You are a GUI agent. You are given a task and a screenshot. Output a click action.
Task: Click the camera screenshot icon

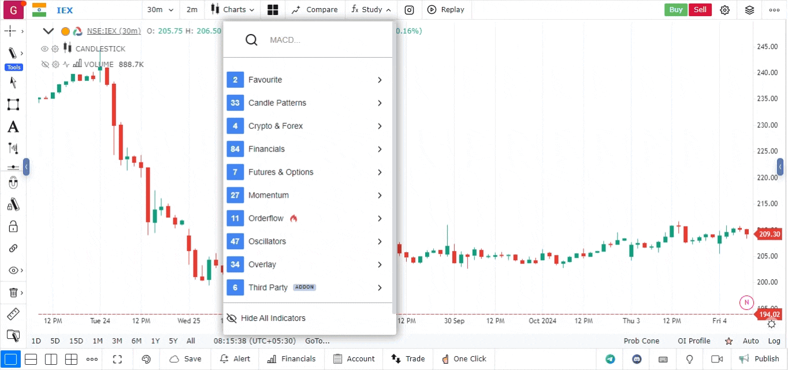(x=409, y=10)
